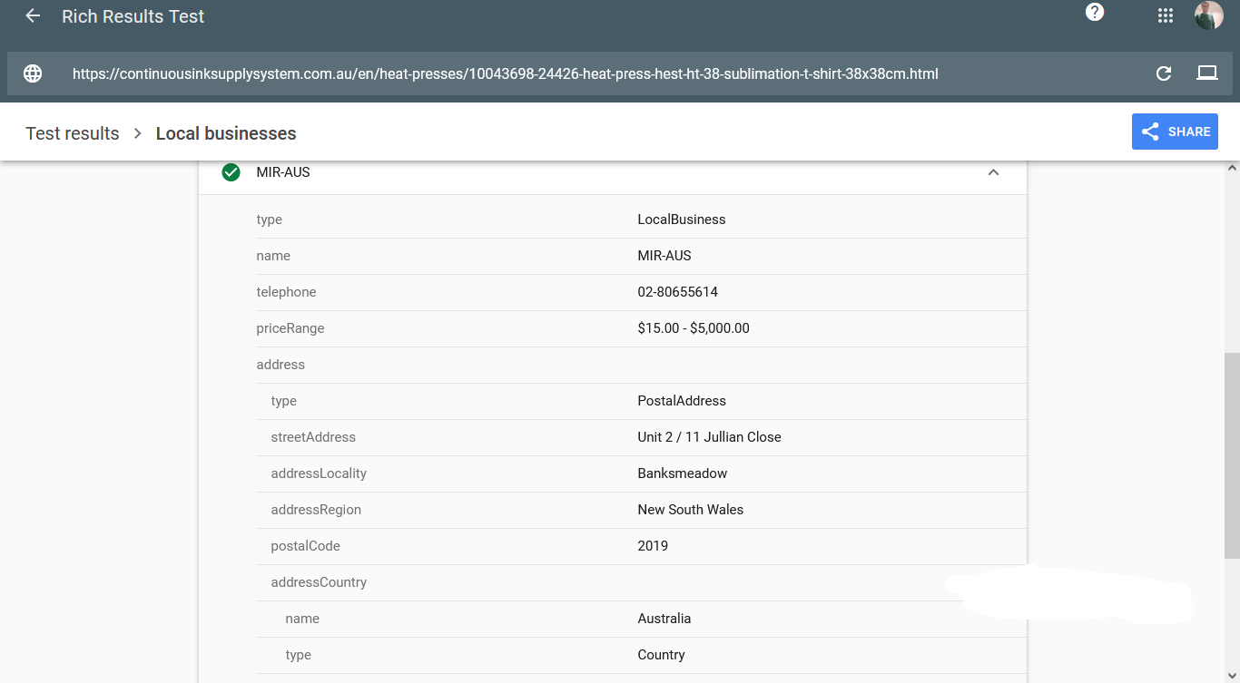Click the addressRegion property label
The width and height of the screenshot is (1240, 683).
pyautogui.click(x=316, y=510)
